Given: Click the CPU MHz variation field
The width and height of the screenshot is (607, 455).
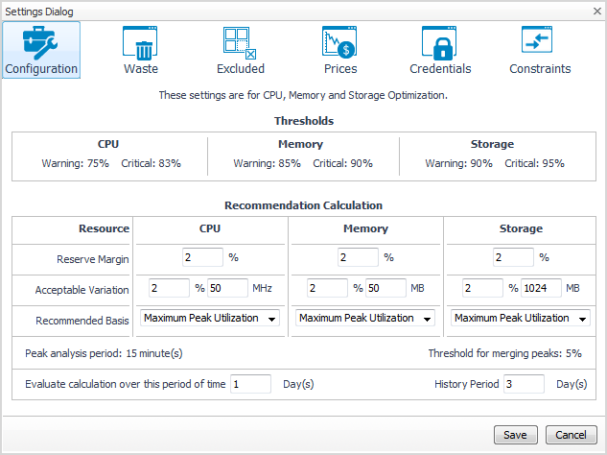Looking at the screenshot, I should [226, 288].
